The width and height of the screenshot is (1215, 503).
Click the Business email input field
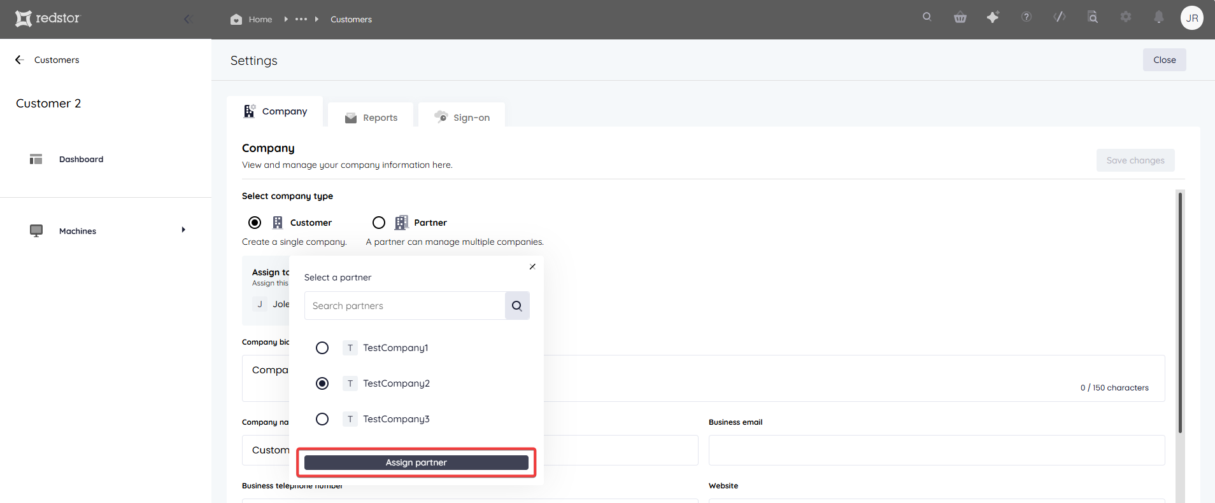[x=937, y=450]
